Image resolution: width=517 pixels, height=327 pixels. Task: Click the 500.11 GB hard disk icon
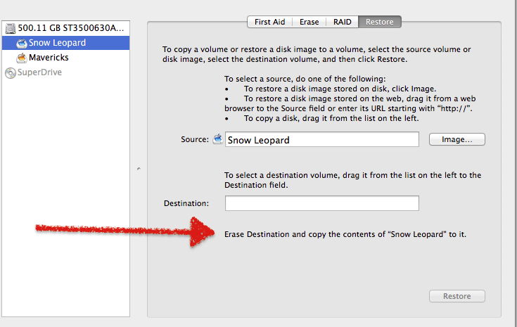pyautogui.click(x=10, y=28)
